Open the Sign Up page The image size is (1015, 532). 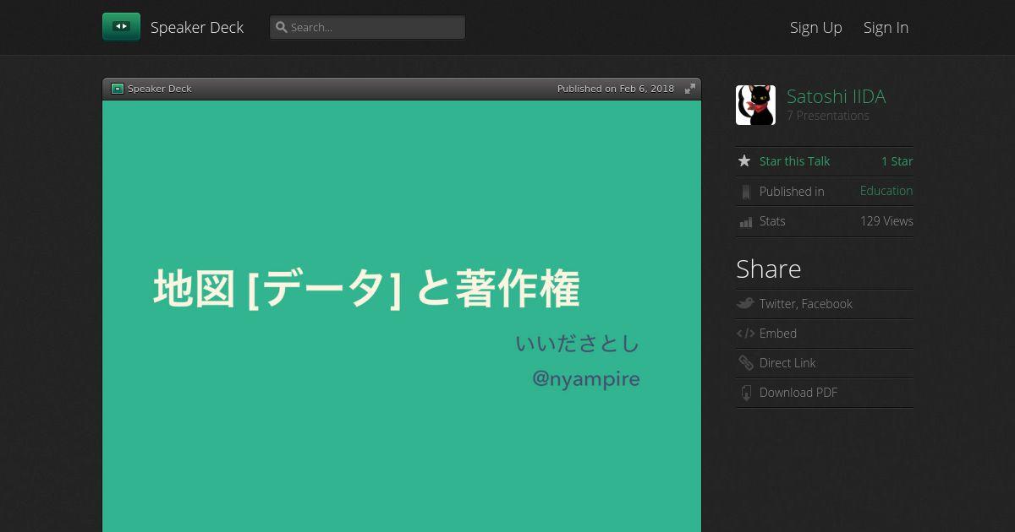[x=816, y=27]
